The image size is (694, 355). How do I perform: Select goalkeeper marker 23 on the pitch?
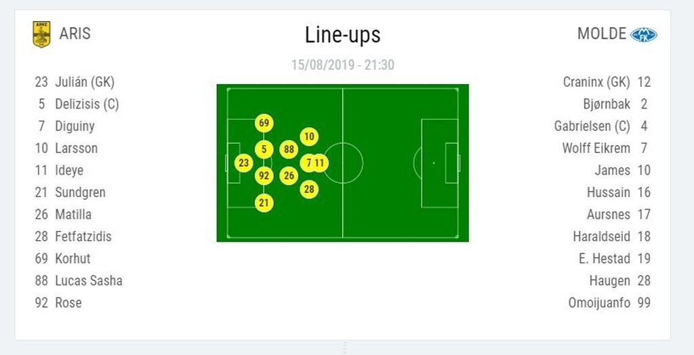click(x=244, y=163)
